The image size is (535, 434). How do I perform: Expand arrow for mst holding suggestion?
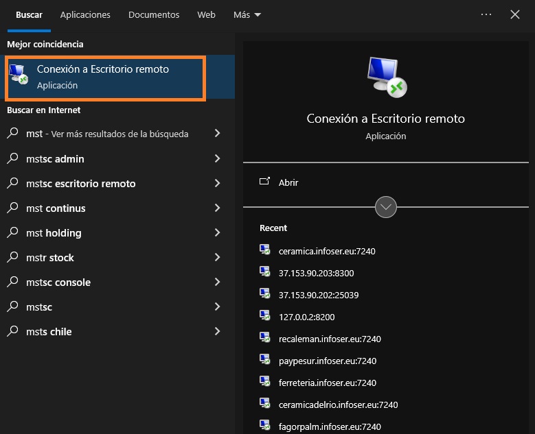217,232
